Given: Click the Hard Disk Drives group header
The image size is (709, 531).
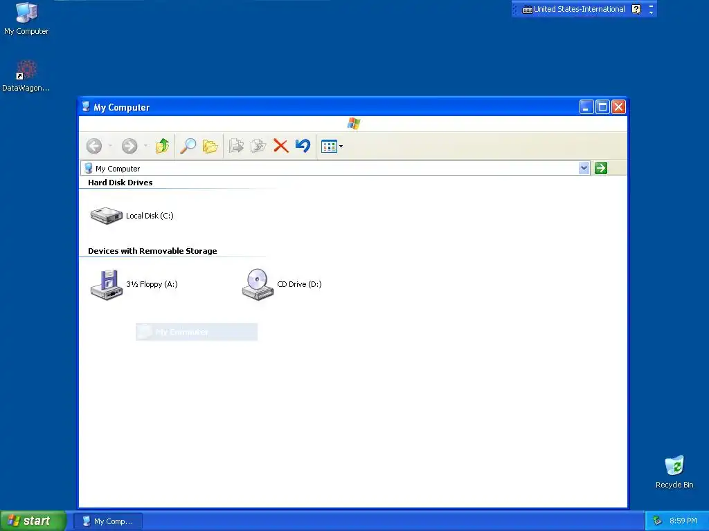Looking at the screenshot, I should (x=120, y=183).
